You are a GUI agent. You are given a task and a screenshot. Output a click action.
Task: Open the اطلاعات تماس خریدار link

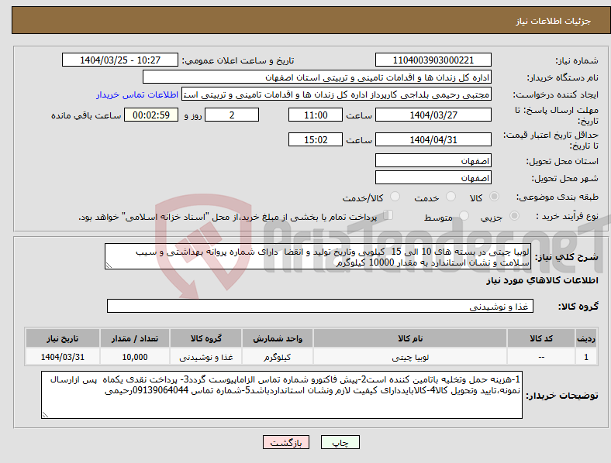137,94
